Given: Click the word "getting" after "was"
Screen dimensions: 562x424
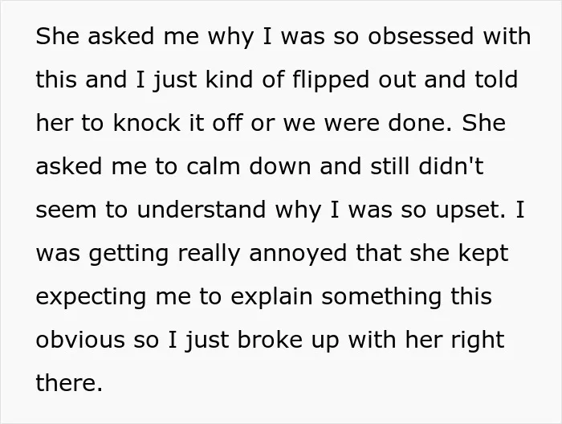Looking at the screenshot, I should 128,255.
